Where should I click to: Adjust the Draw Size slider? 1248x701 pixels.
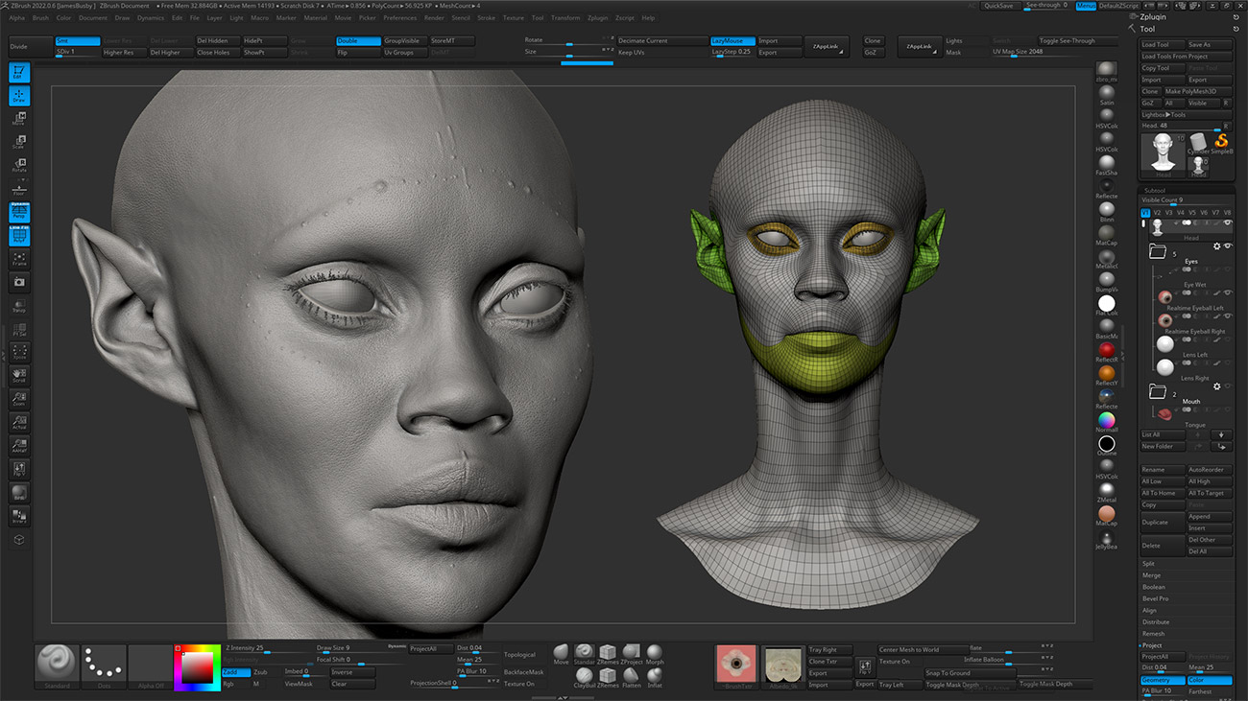pyautogui.click(x=360, y=649)
